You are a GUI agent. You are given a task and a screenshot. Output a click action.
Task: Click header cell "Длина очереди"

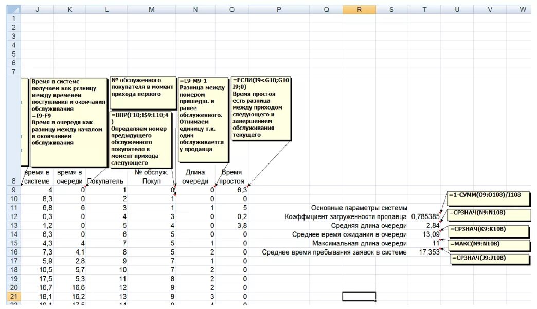pyautogui.click(x=195, y=176)
